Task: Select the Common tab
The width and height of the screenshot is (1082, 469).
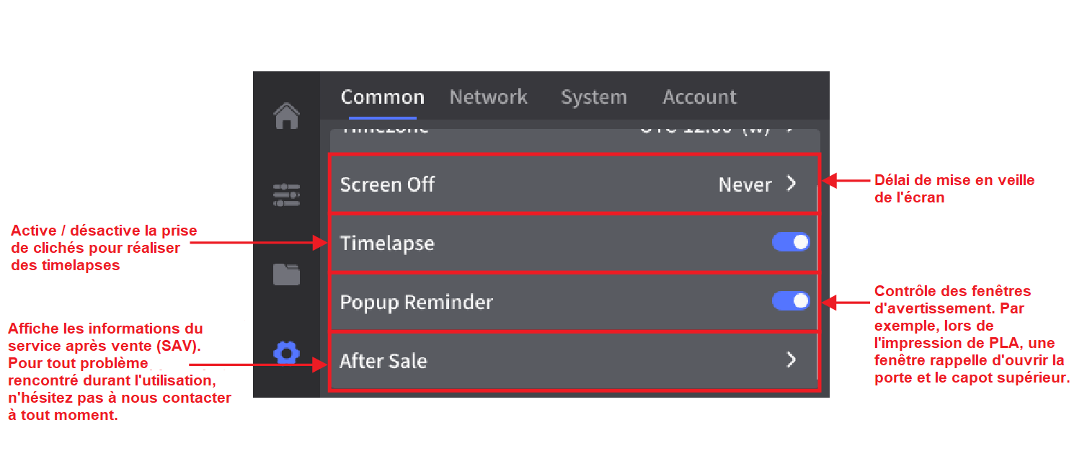Action: [382, 97]
